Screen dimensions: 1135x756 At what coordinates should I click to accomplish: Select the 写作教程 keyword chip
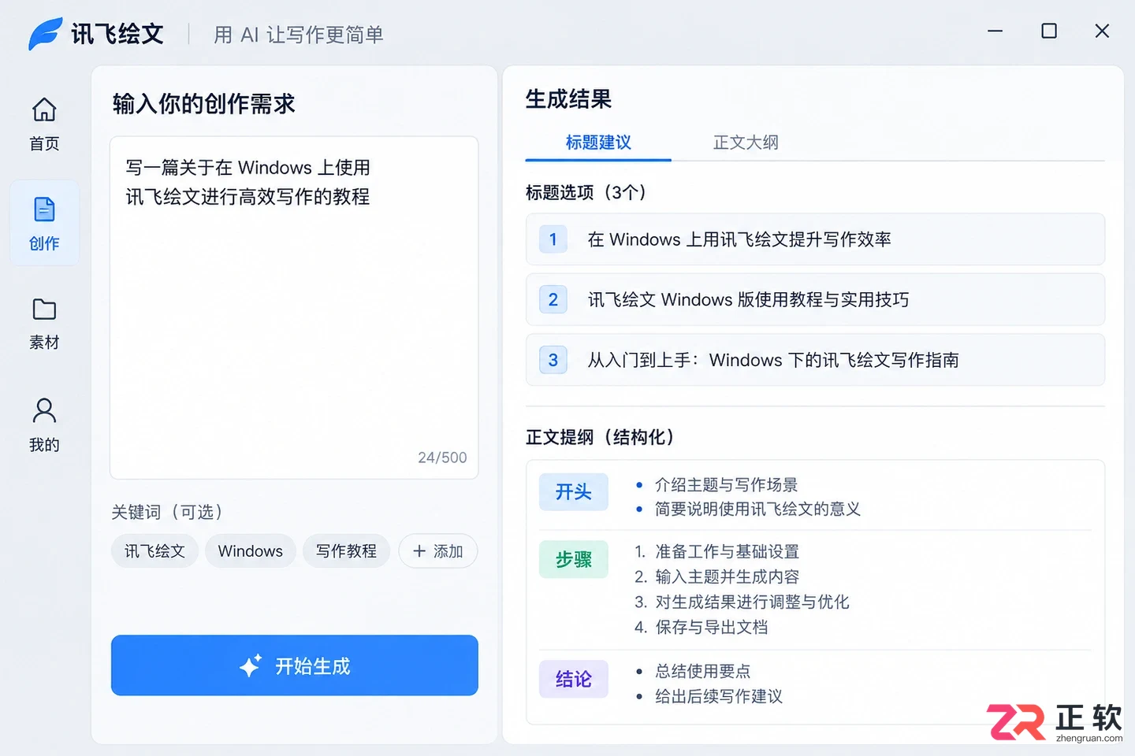pyautogui.click(x=347, y=551)
